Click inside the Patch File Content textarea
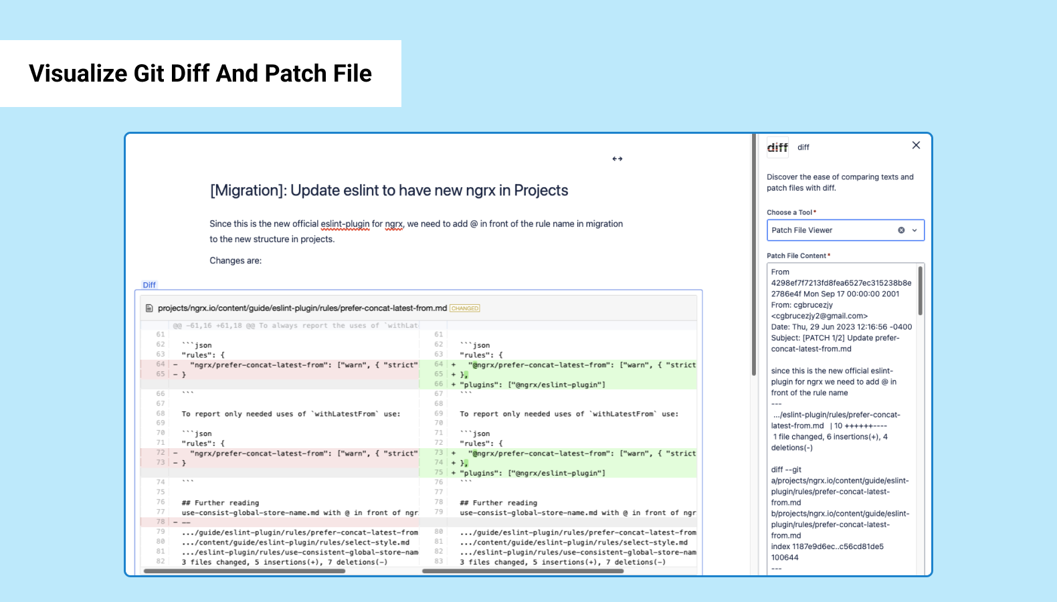The width and height of the screenshot is (1057, 602). (x=842, y=419)
